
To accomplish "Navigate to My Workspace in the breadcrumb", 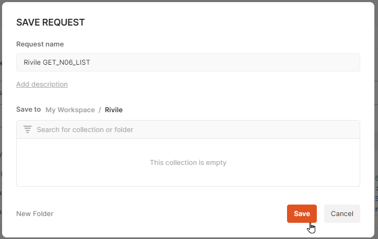I will [x=70, y=110].
